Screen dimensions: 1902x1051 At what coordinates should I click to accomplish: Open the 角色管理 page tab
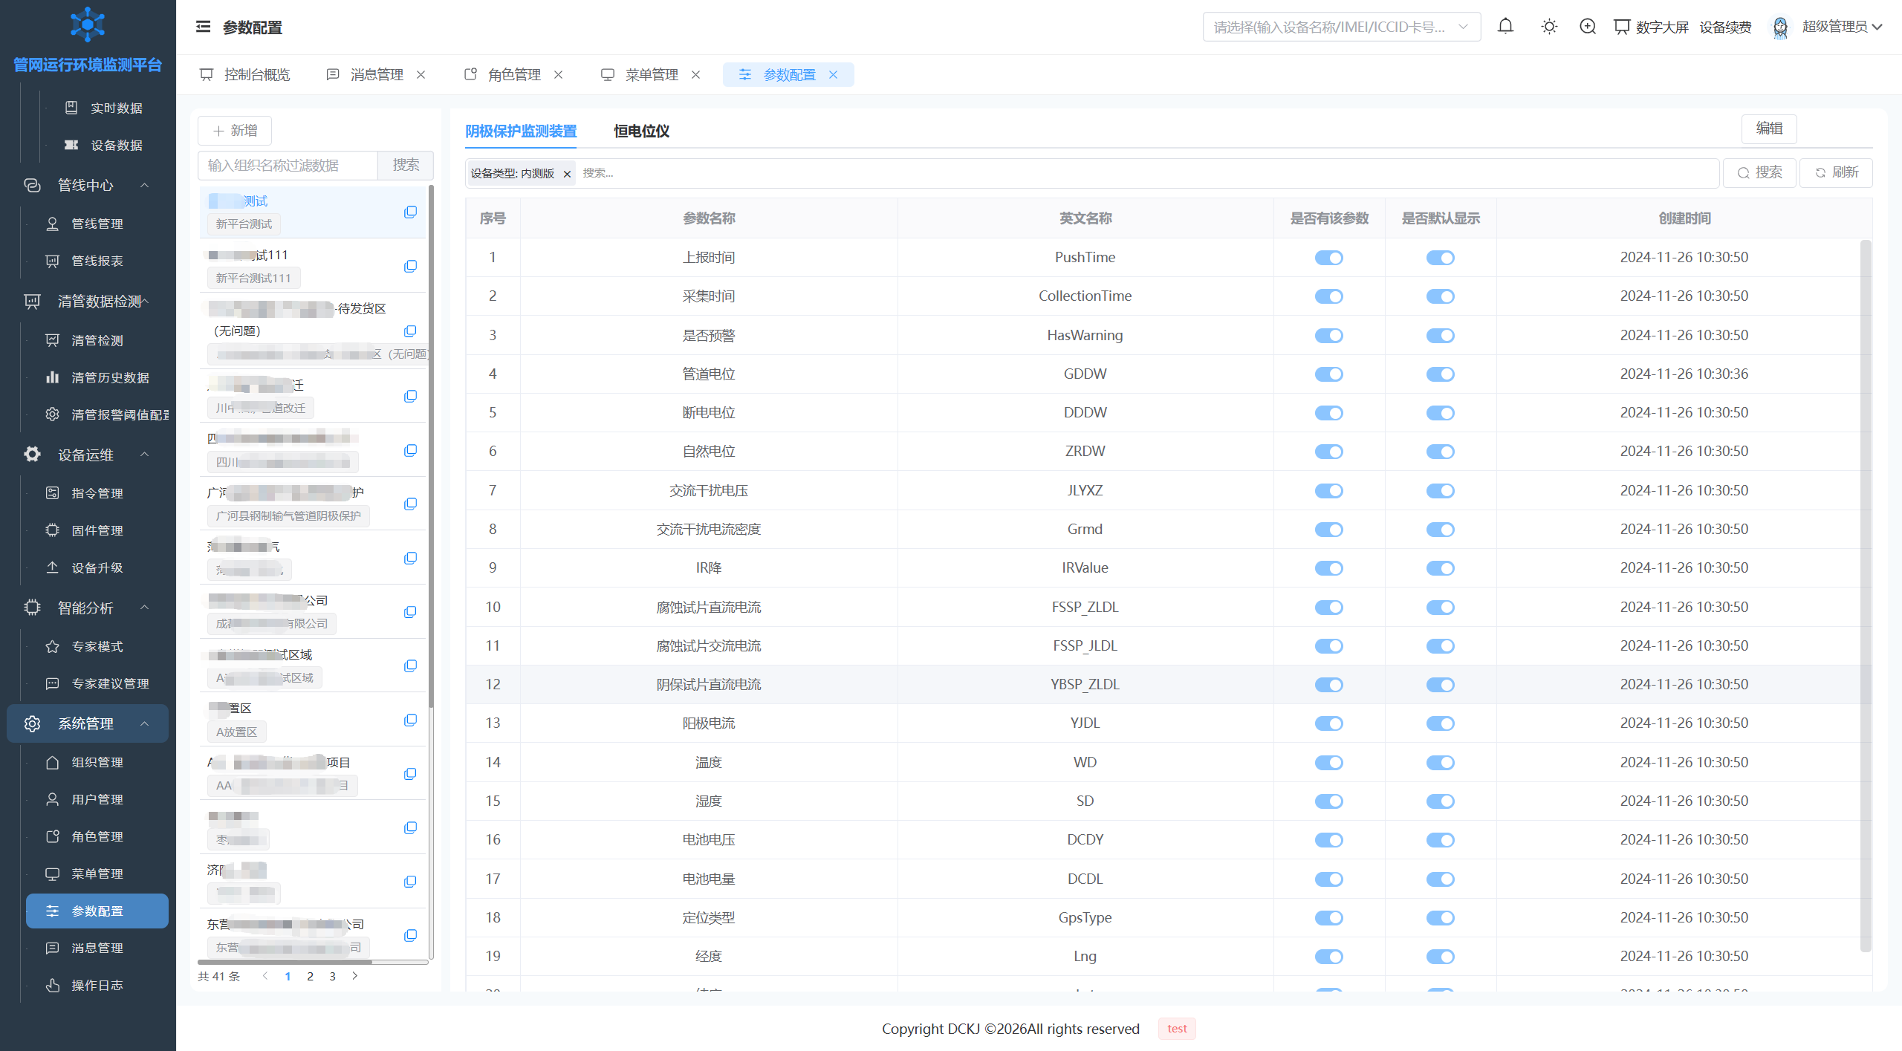pos(514,75)
